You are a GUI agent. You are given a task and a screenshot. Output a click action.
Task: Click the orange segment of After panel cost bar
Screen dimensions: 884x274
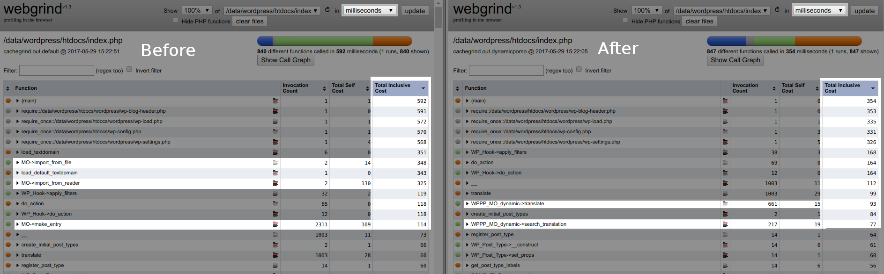(x=828, y=41)
